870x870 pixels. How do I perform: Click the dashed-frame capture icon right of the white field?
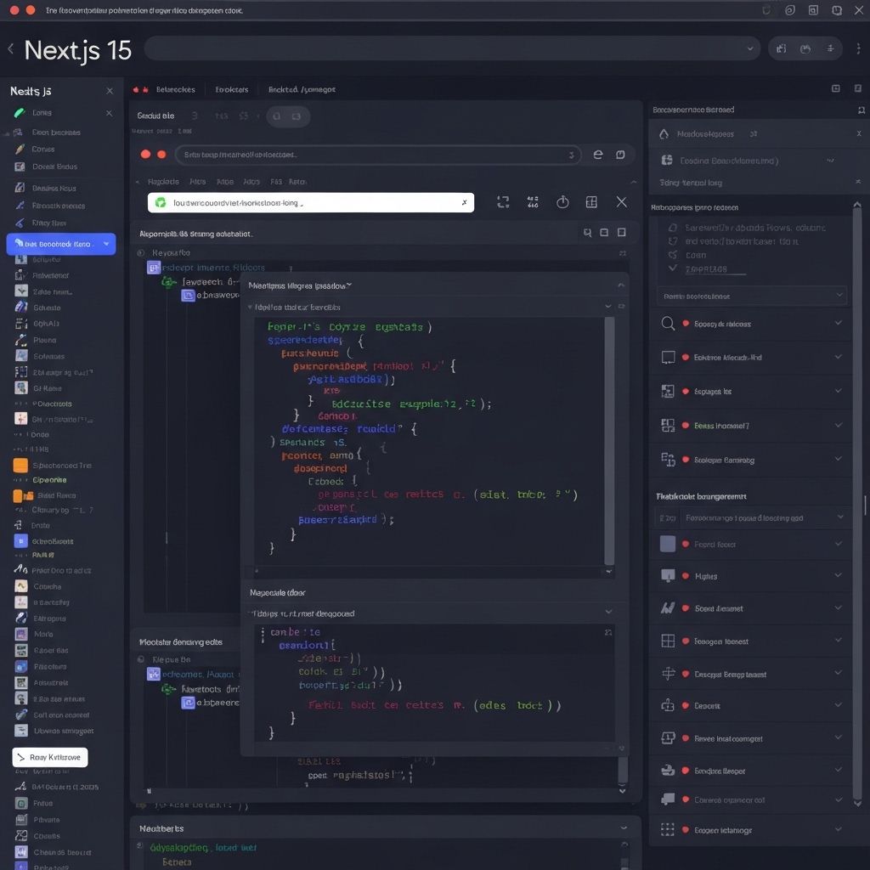[503, 202]
